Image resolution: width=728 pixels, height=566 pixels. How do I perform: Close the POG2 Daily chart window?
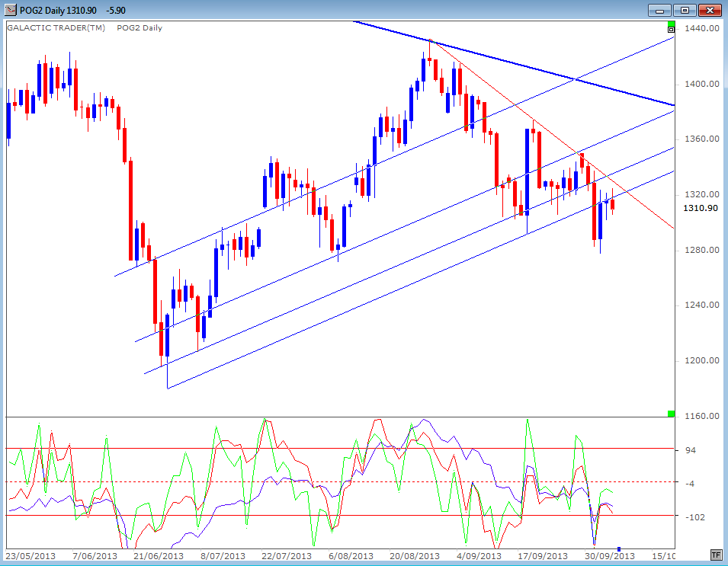point(710,10)
